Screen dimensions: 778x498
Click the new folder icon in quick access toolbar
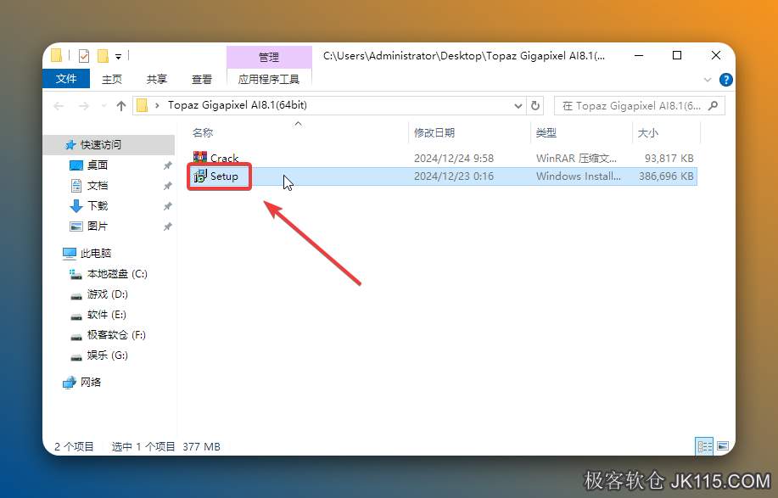tap(104, 55)
